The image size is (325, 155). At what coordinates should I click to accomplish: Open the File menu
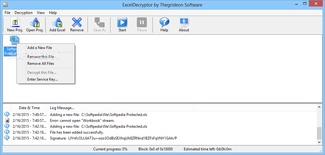pos(7,13)
